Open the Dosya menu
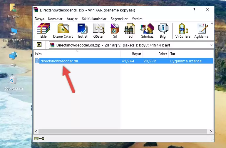 tap(39, 19)
